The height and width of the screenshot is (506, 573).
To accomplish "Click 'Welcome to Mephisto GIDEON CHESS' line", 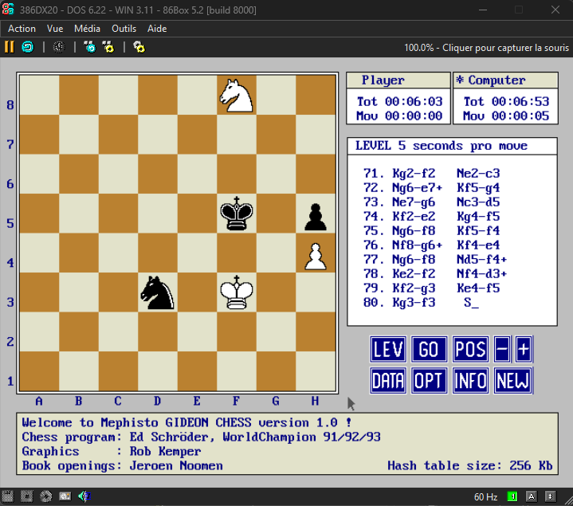I will click(x=186, y=422).
